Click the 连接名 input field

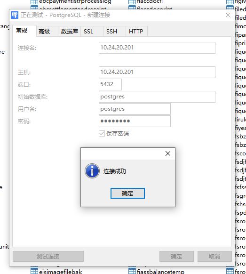pos(157,48)
